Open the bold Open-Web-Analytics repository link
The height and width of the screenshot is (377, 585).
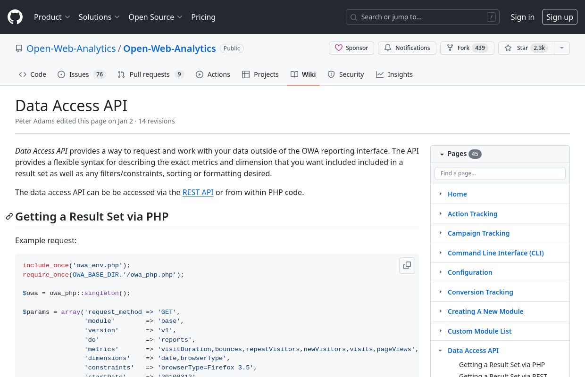point(169,49)
